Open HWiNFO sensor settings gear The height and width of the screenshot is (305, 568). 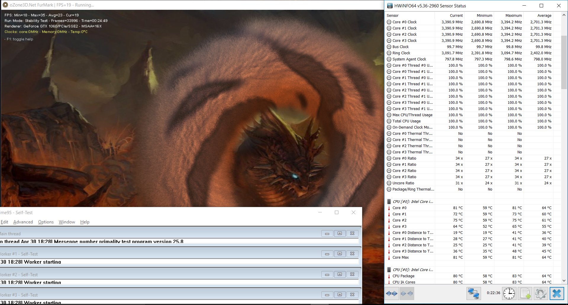(541, 293)
